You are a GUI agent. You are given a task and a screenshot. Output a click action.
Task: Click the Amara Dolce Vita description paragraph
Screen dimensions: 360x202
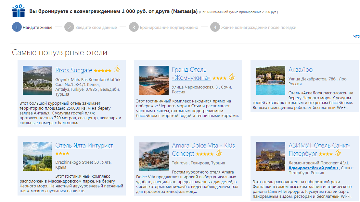[187, 182]
